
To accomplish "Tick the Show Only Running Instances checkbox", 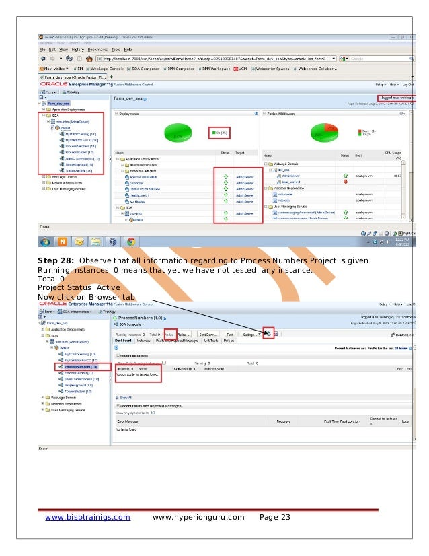I will 164,363.
